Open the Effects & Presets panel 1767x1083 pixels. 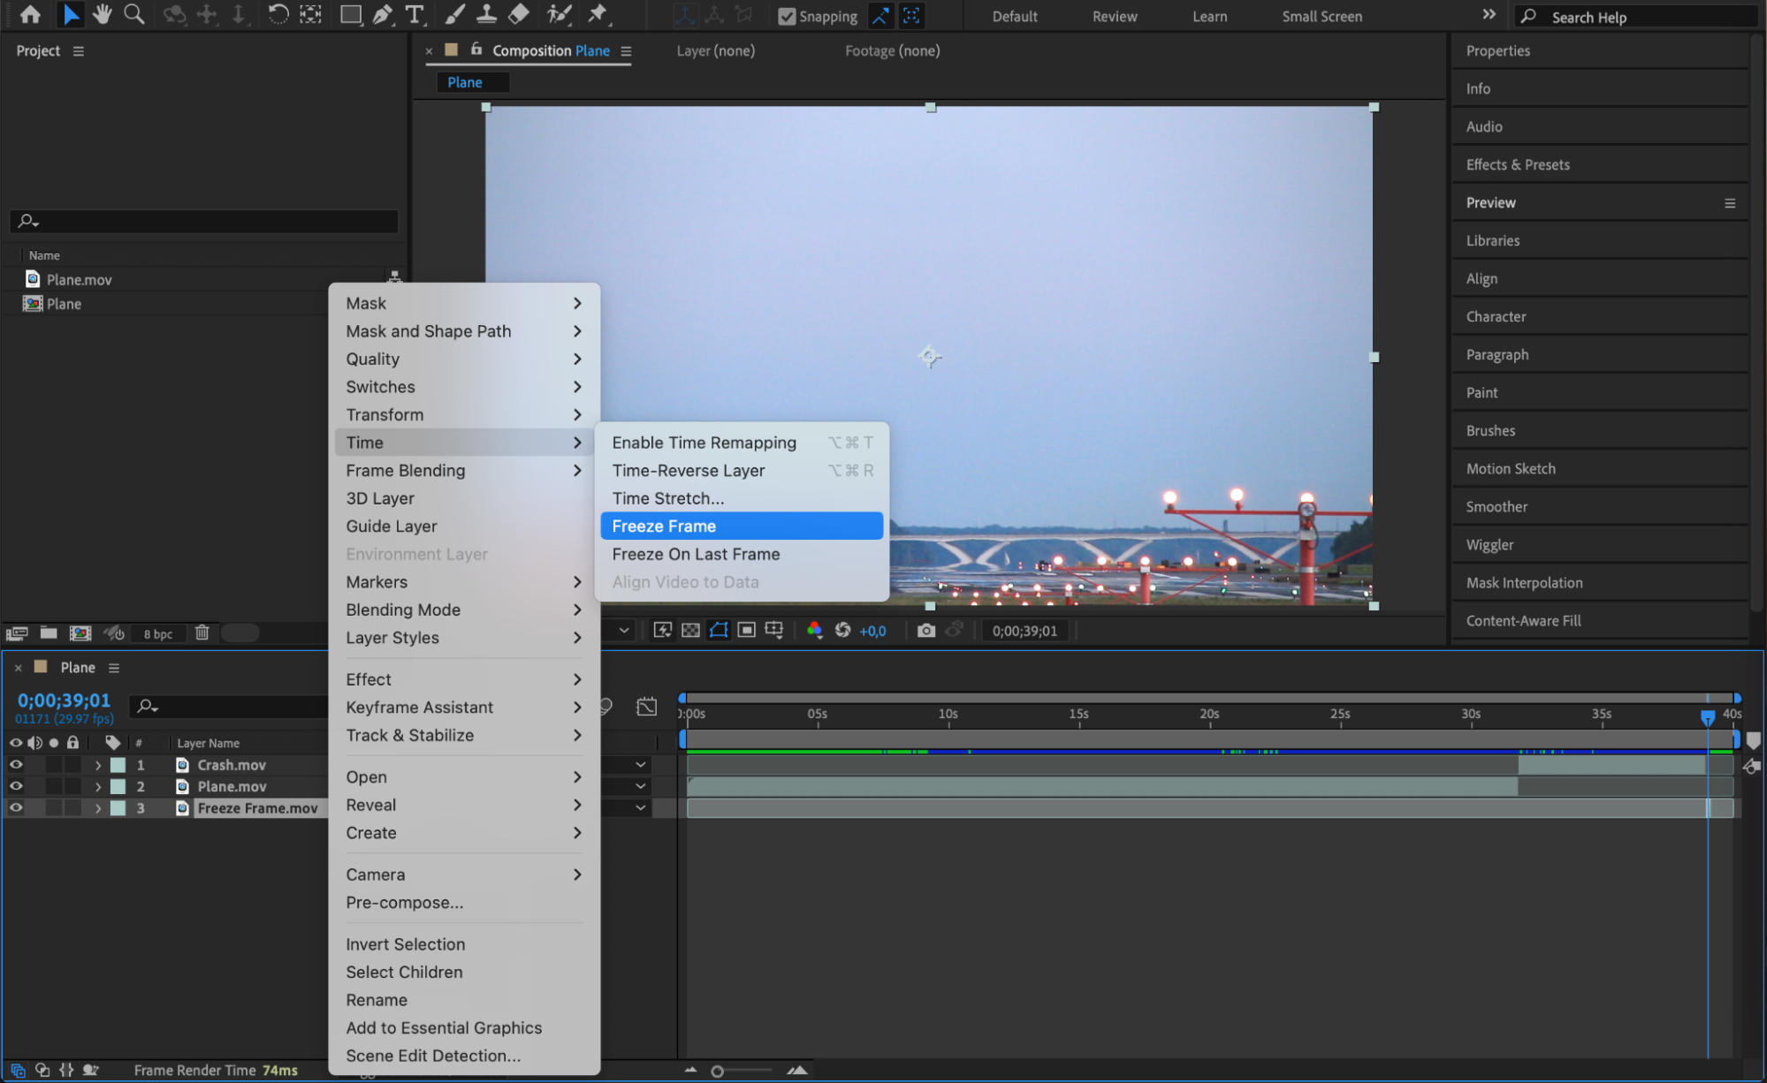[1517, 165]
